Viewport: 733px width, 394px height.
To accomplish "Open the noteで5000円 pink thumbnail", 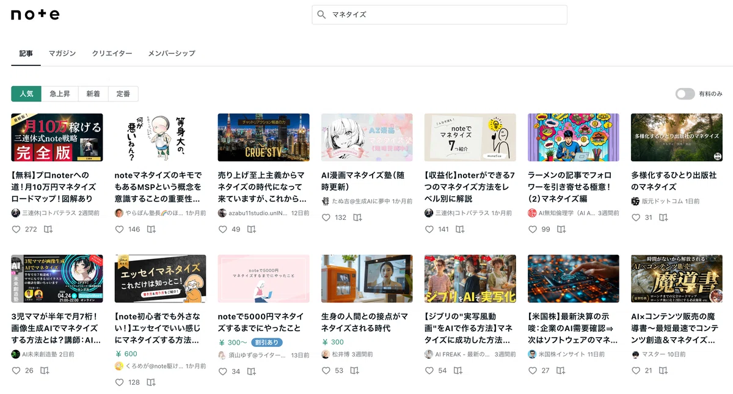I will point(263,279).
